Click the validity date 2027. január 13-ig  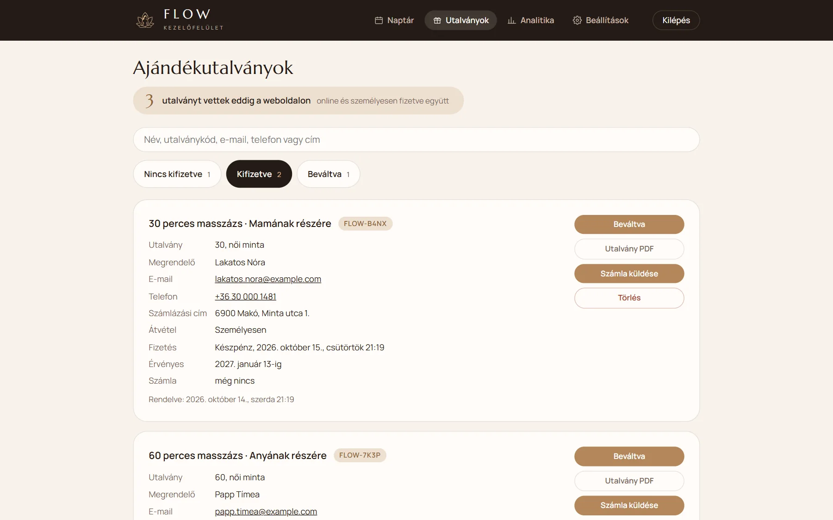[248, 364]
